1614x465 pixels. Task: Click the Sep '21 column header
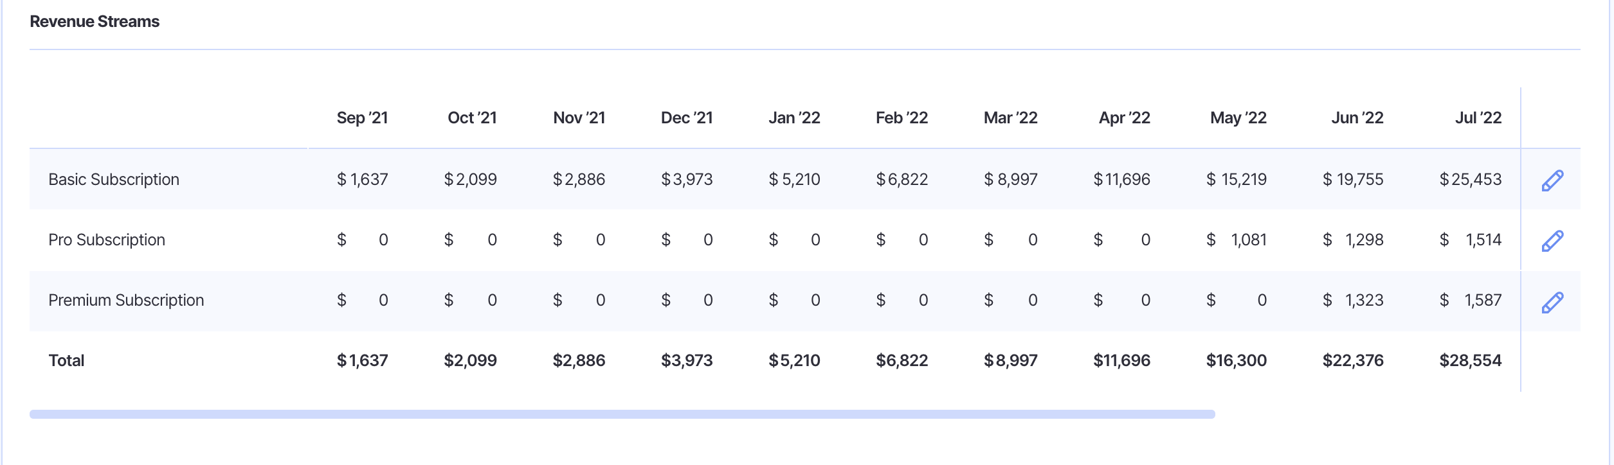click(x=362, y=118)
